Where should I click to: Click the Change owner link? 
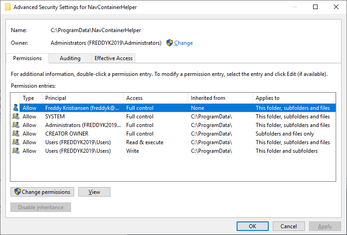[x=183, y=43]
